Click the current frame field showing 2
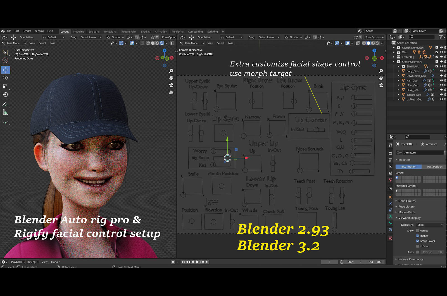The width and height of the screenshot is (447, 296). (x=329, y=262)
